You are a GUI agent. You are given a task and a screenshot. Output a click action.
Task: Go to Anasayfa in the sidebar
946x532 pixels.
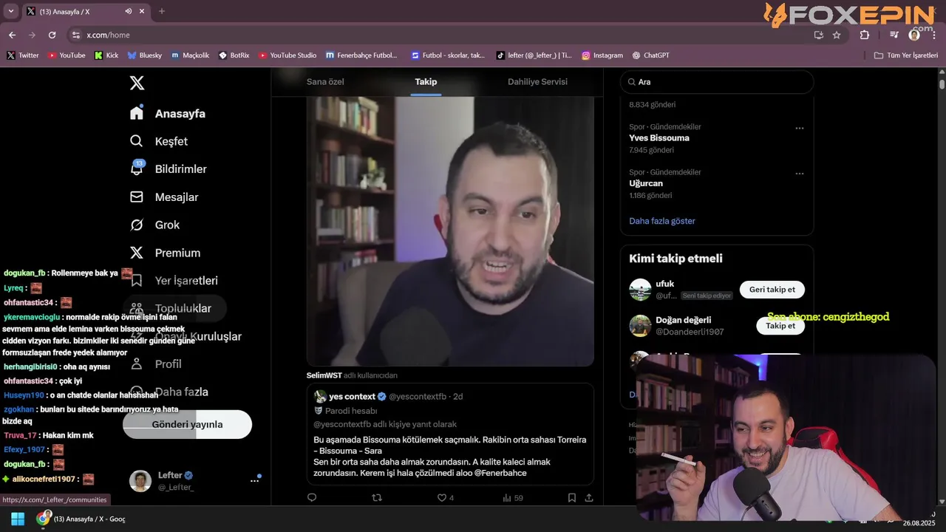(x=168, y=114)
